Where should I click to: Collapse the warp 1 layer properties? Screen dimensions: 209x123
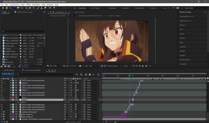tap(11, 100)
